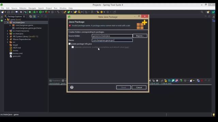Click the Open Perspective icon
This screenshot has width=218, height=122.
click(x=208, y=12)
